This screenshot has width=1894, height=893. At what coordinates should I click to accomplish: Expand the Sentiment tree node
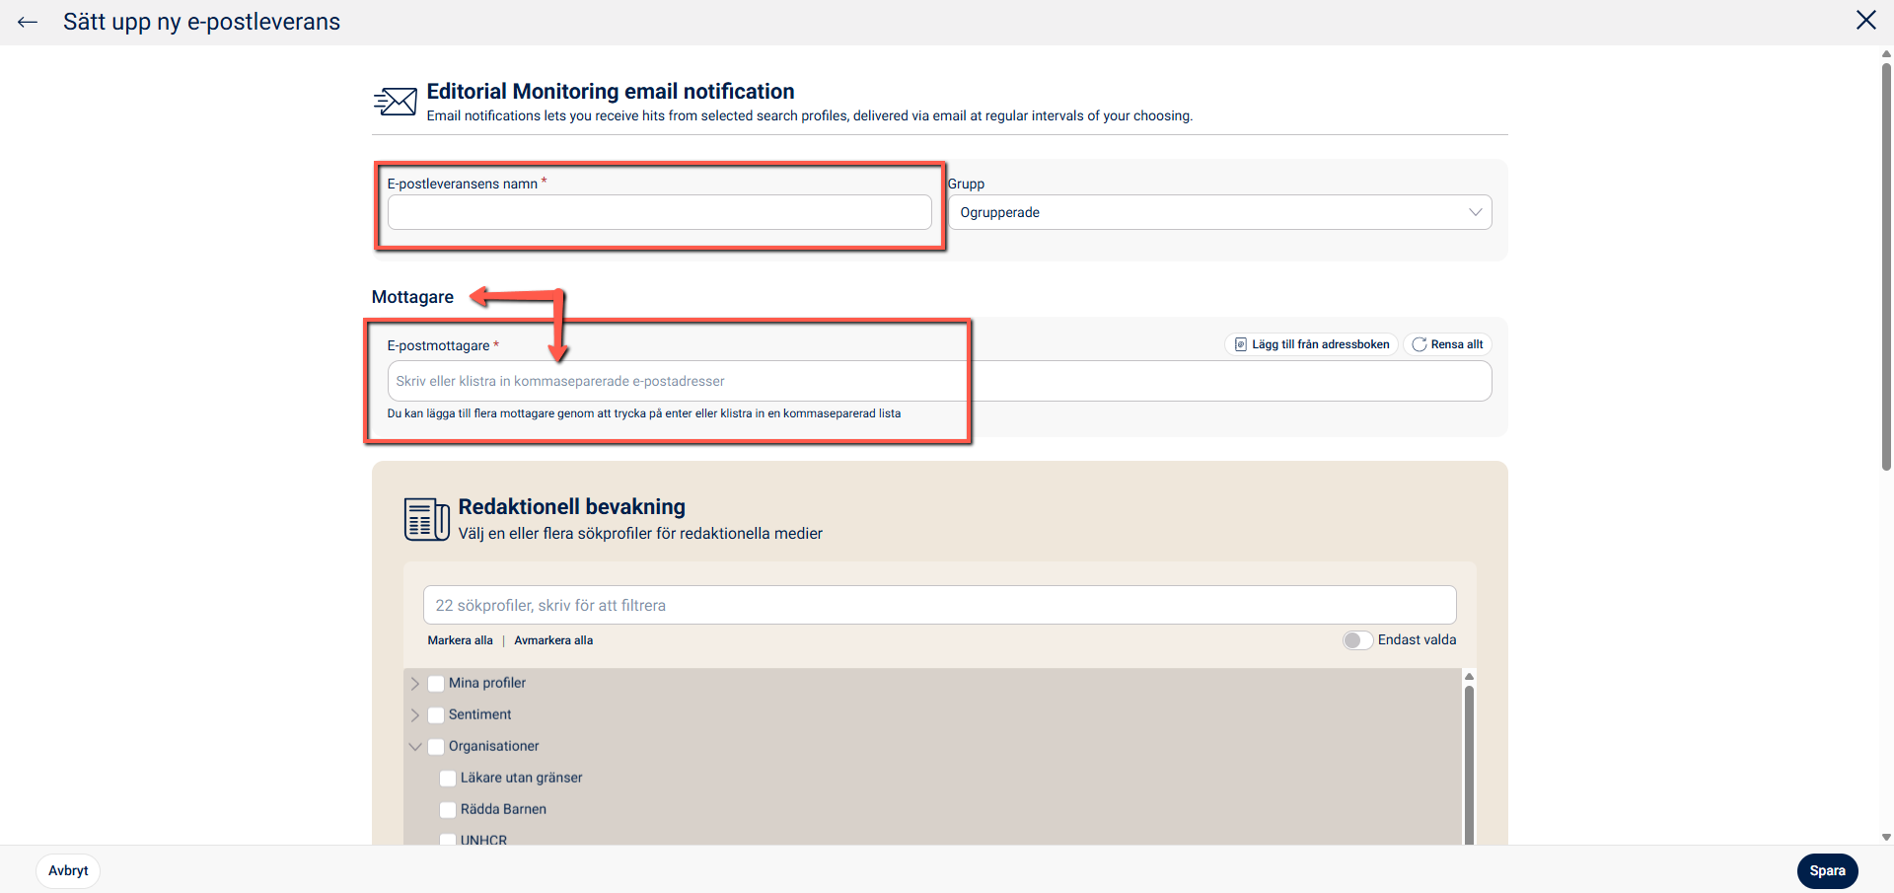[x=415, y=715]
